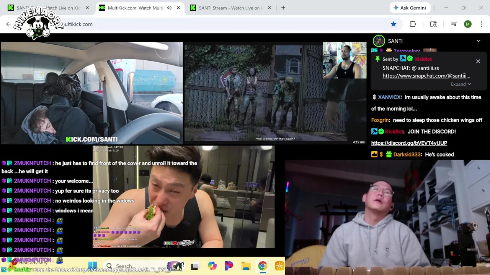490x275 pixels.
Task: Open SANTI channel avatar in chat
Action: (x=379, y=41)
